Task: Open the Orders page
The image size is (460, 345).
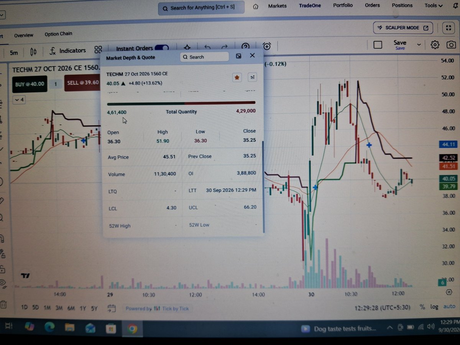Action: pos(372,5)
